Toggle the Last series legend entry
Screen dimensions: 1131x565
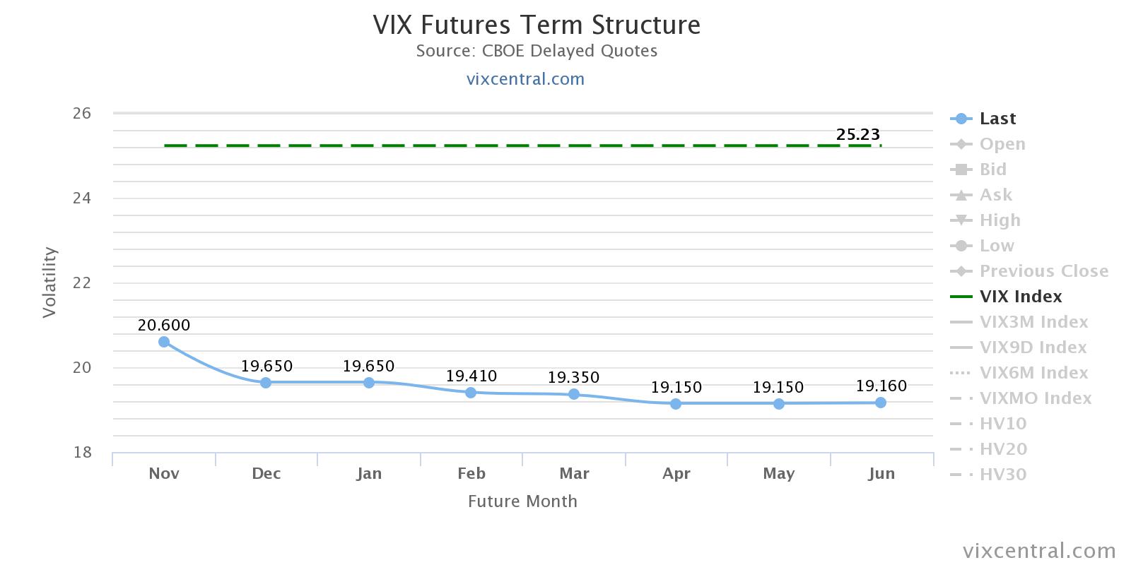tap(997, 119)
